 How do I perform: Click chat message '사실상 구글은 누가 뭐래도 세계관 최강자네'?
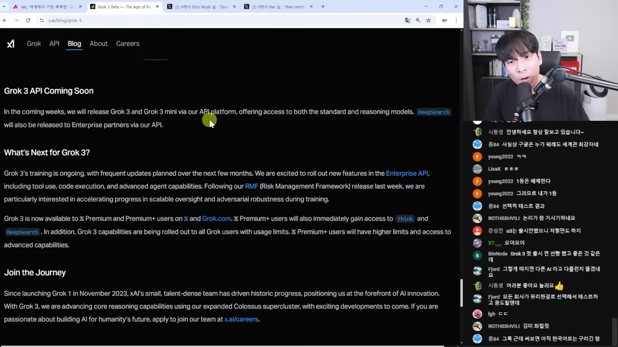point(550,145)
